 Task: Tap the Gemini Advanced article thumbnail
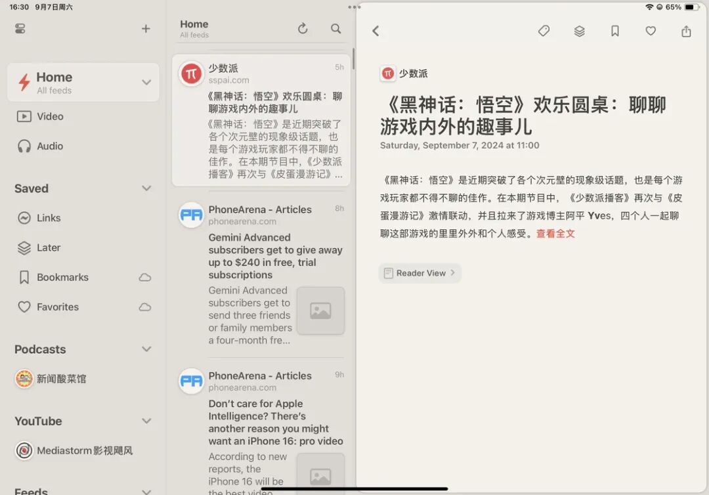[320, 311]
